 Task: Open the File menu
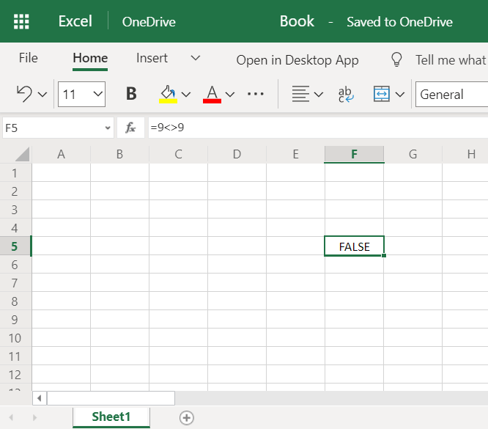29,59
